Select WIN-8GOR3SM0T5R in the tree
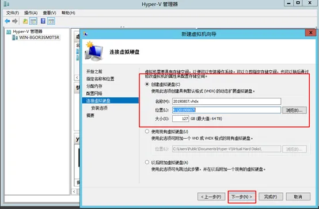Screen dimensions: 319x209 click(x=39, y=37)
